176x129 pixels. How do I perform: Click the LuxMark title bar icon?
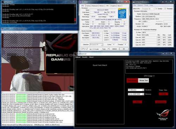(x=2, y=29)
